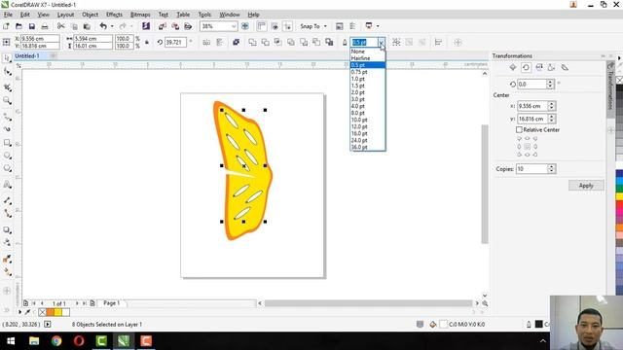Select the Text tool in toolbox
Screen dimensions: 623x350
point(7,184)
